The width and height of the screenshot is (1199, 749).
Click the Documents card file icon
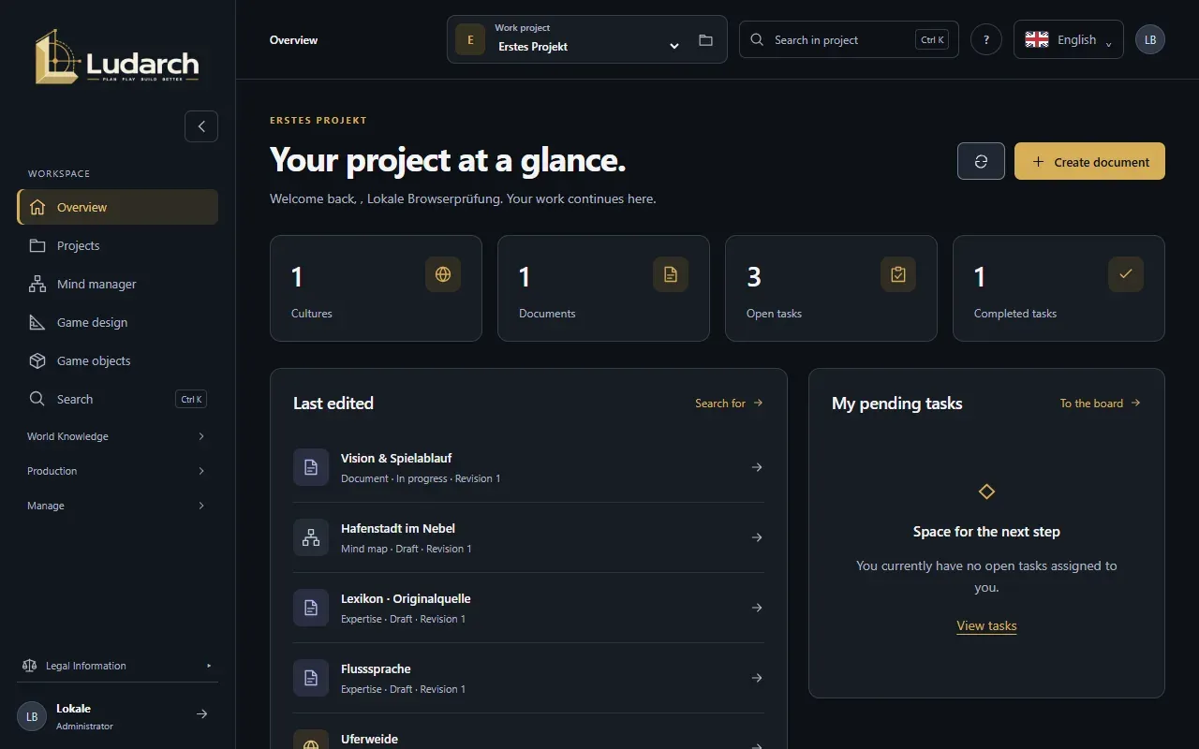(x=671, y=275)
